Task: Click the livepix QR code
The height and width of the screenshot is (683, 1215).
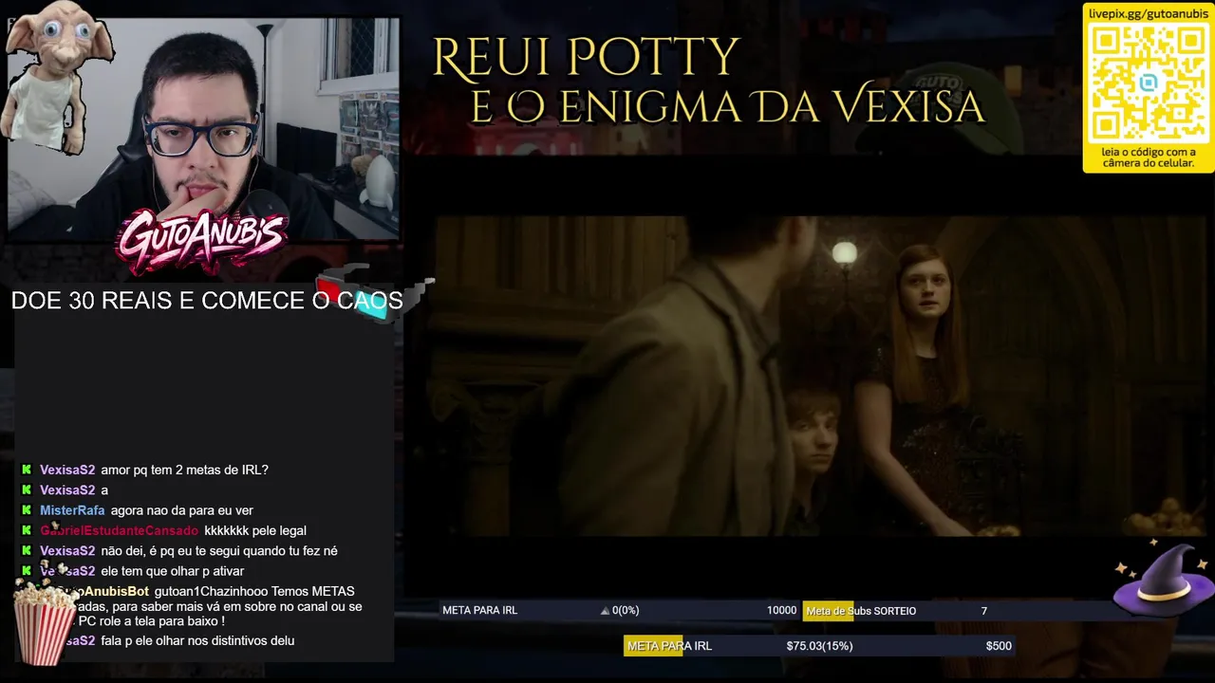Action: pyautogui.click(x=1149, y=83)
